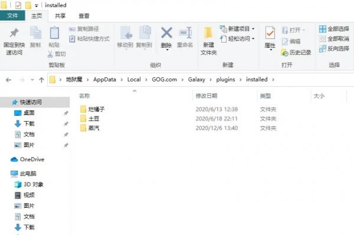354x235 pixels.
Task: Click date 2020/6/18 22:11 cell
Action: coord(217,119)
